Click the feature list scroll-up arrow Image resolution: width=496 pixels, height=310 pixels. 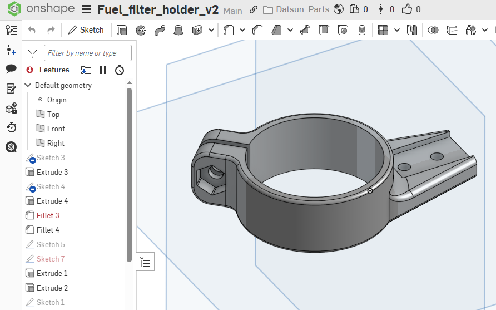[129, 83]
